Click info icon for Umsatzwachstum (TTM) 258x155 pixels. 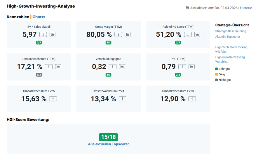pos(48,67)
